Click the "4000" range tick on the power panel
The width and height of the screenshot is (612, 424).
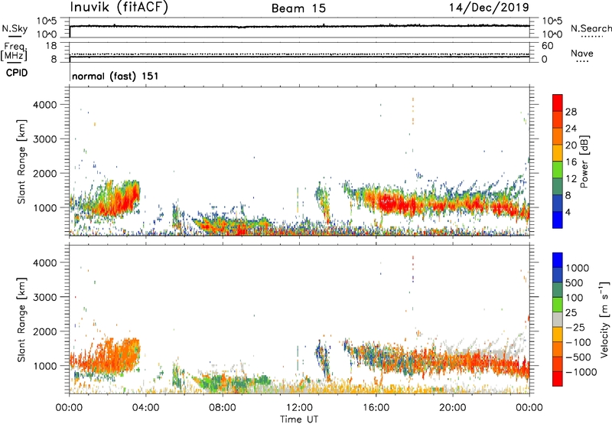(x=45, y=105)
